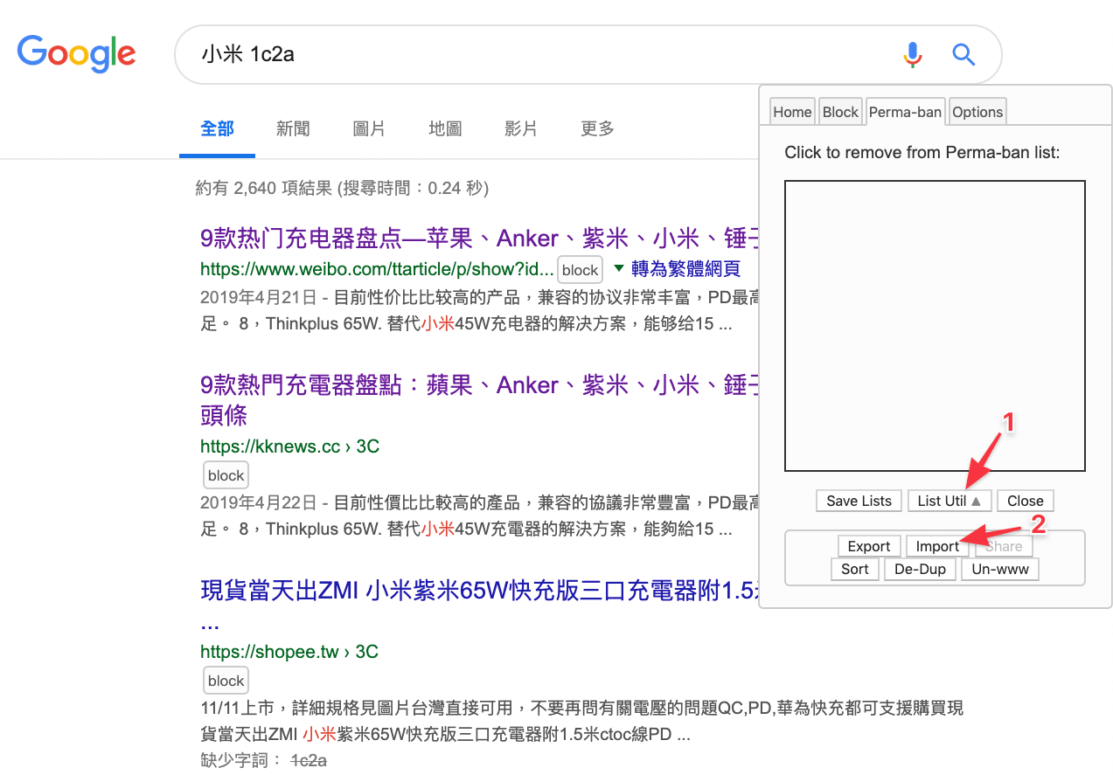Screen dimensions: 1113x775
Task: Click the struck-through 1c2a missing term
Action: point(309,760)
